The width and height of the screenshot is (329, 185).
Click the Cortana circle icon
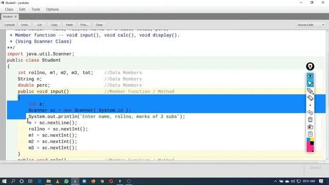click(x=22, y=181)
